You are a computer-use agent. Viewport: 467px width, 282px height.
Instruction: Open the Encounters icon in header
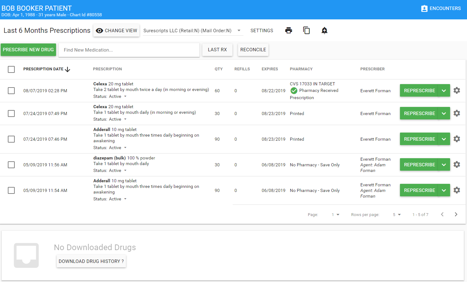pyautogui.click(x=424, y=8)
